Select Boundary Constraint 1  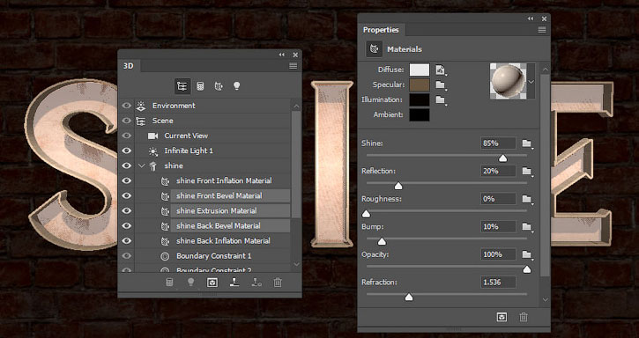tap(212, 256)
